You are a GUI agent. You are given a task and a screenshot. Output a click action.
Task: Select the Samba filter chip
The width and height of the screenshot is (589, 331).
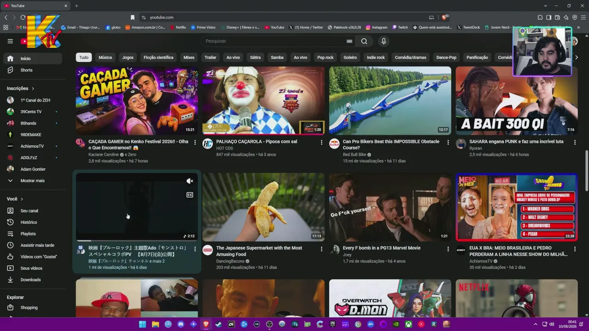277,57
